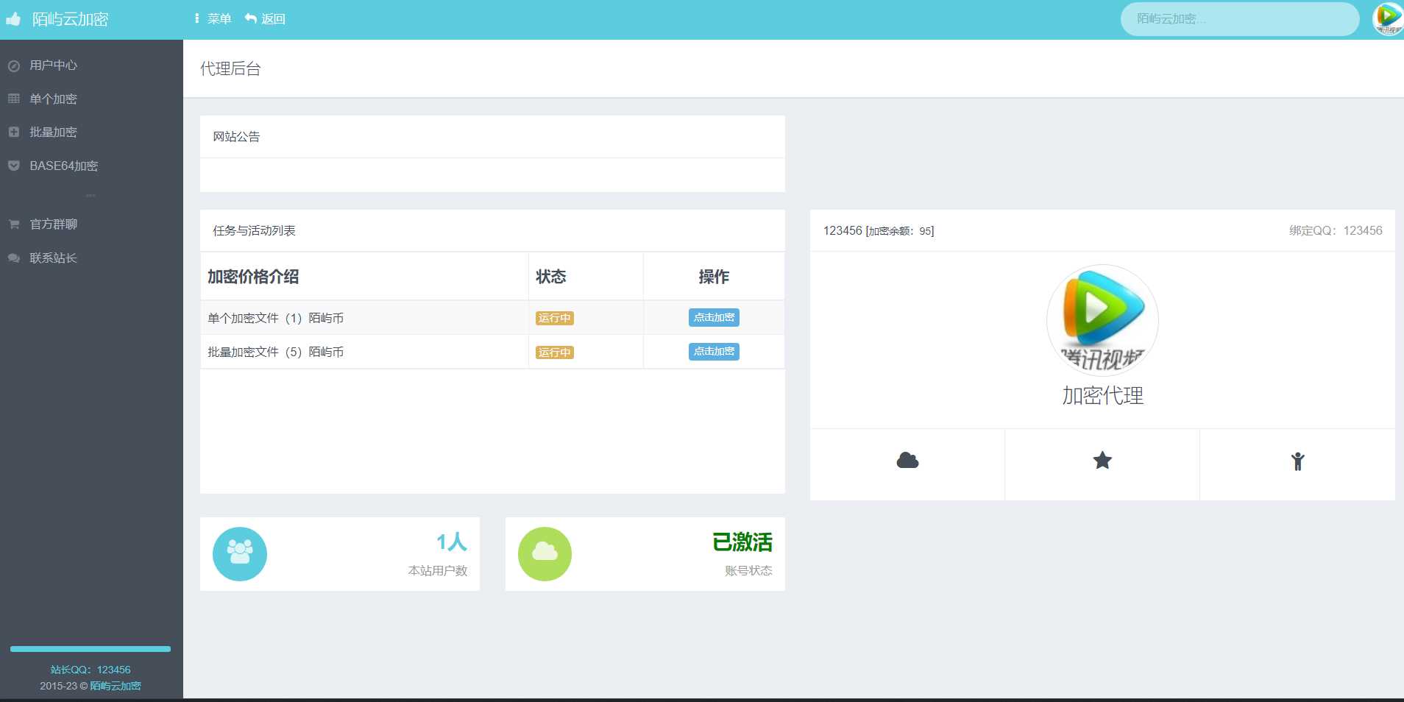
Task: Open the Tencent Video avatar at top right
Action: click(x=1386, y=19)
